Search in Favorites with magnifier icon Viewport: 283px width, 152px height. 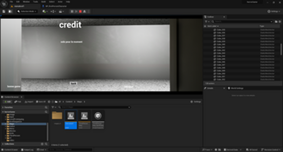46,107
